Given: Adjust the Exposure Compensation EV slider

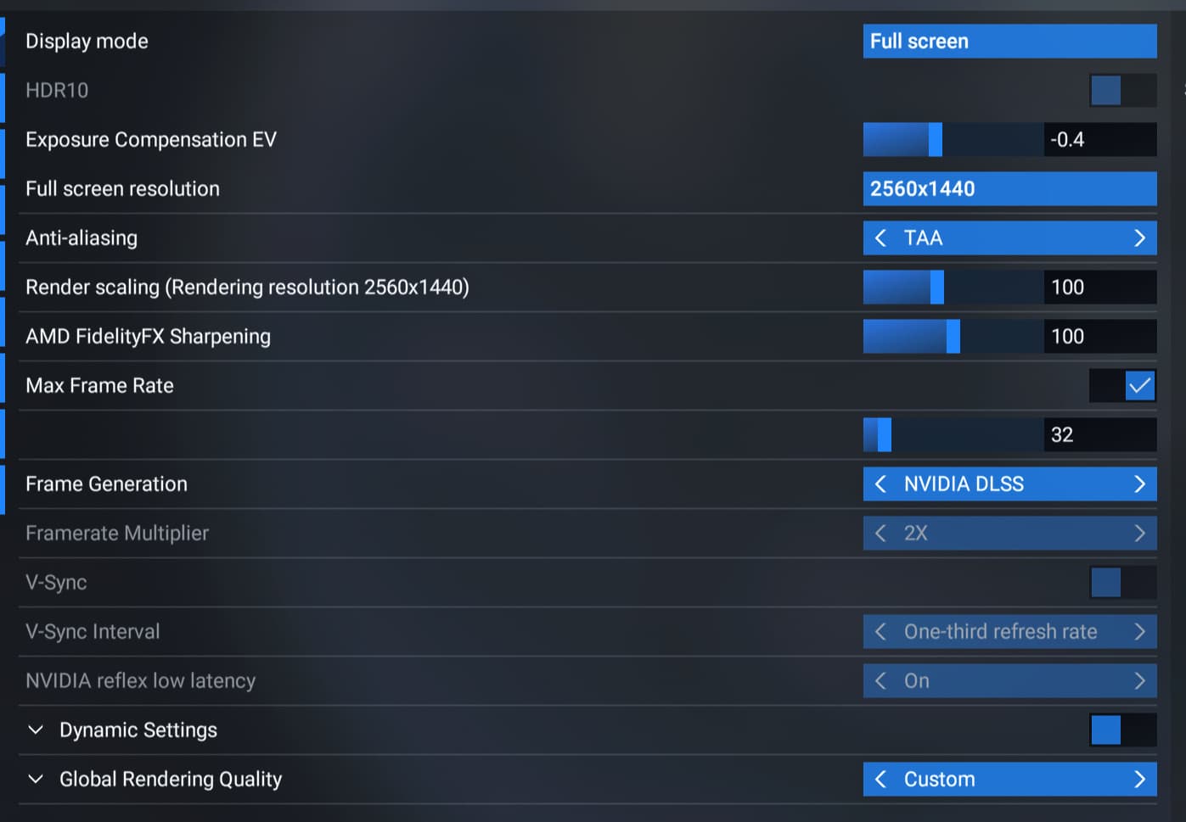Looking at the screenshot, I should (953, 139).
